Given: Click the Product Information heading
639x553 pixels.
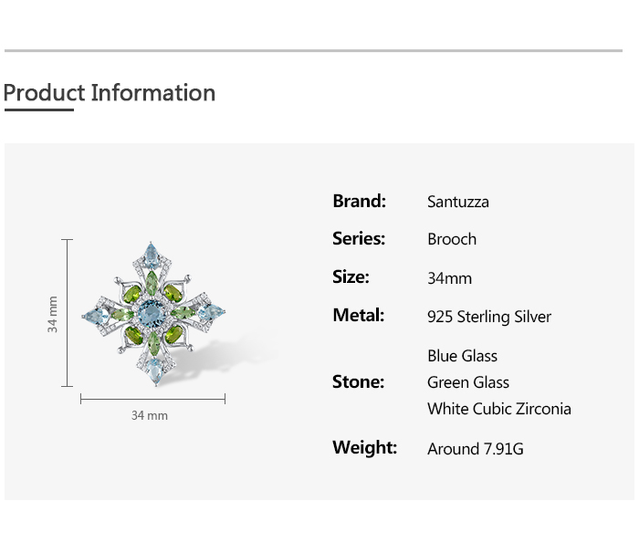Looking at the screenshot, I should pyautogui.click(x=110, y=93).
